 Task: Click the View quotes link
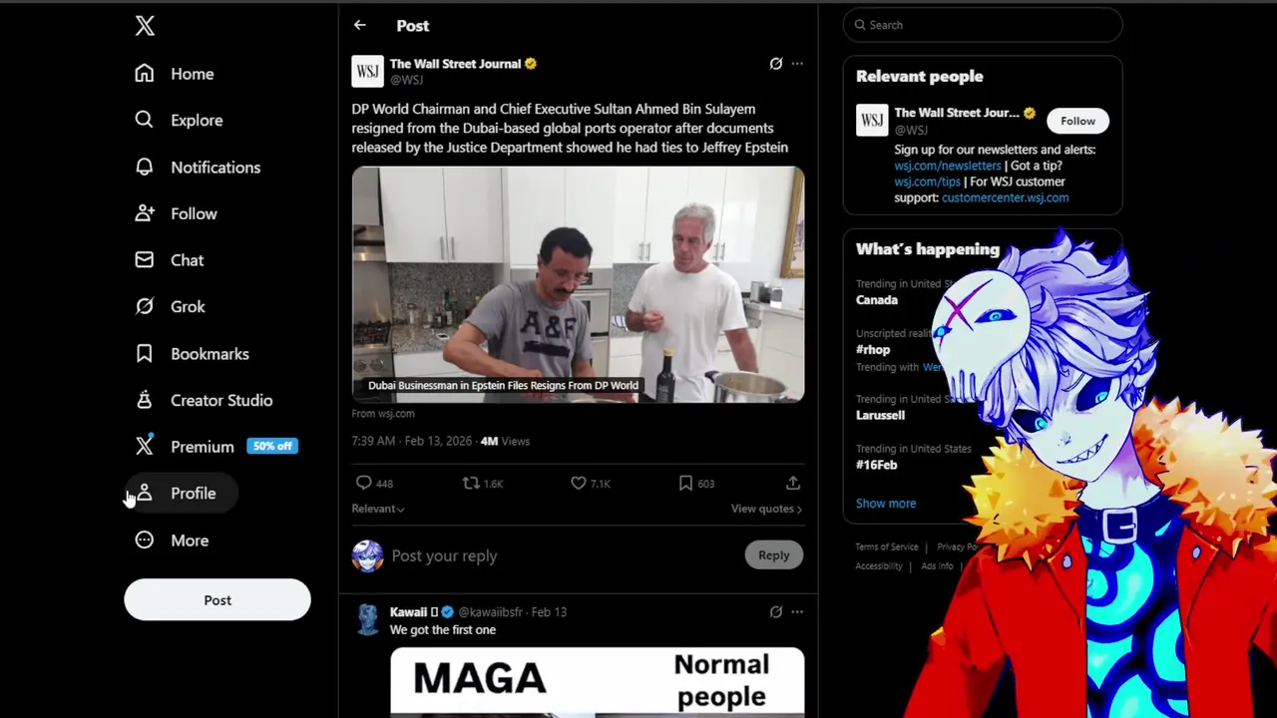(766, 509)
